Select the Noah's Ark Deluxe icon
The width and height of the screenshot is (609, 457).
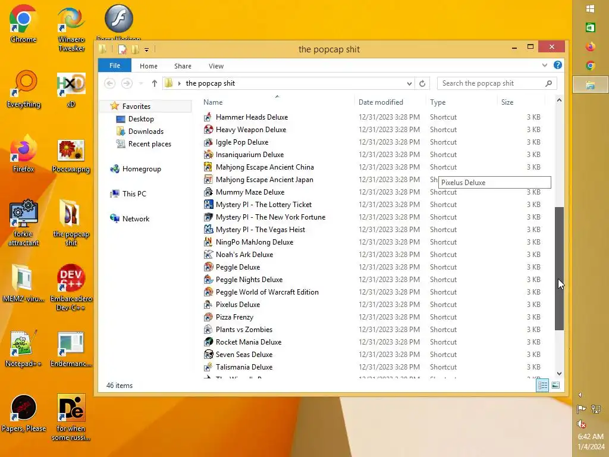pyautogui.click(x=208, y=255)
